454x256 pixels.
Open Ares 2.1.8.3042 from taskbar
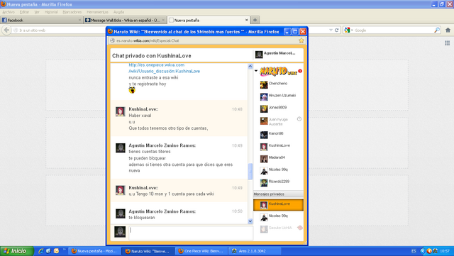[x=254, y=251]
